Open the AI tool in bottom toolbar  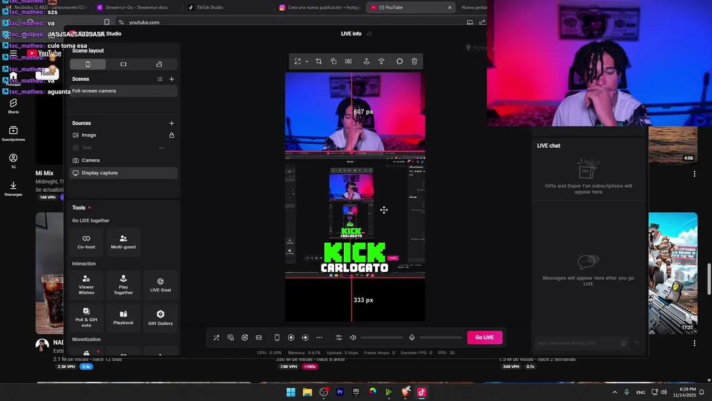[245, 338]
